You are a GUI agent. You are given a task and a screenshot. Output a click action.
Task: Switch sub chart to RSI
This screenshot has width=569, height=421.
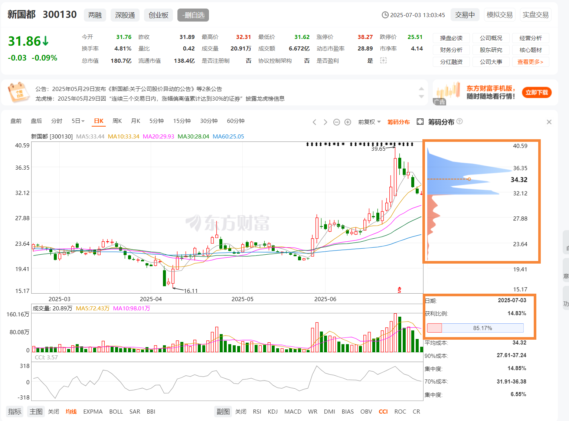coord(257,411)
